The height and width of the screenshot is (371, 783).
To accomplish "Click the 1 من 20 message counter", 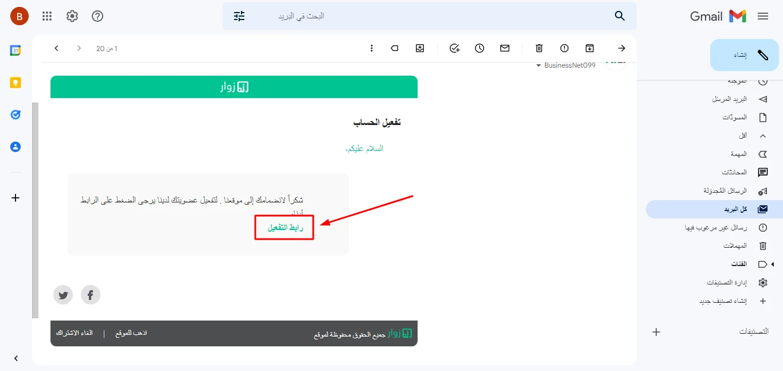I will pyautogui.click(x=107, y=49).
